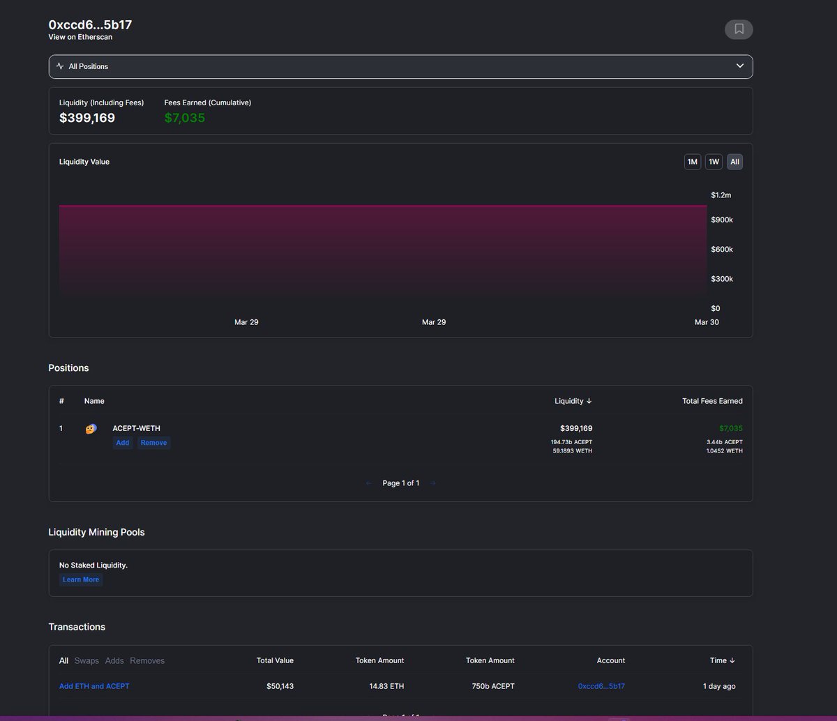837x721 pixels.
Task: Open View on Etherscan link
Action: tap(80, 37)
